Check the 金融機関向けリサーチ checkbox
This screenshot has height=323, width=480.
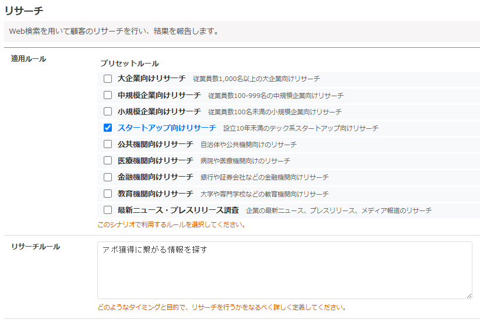(x=108, y=177)
